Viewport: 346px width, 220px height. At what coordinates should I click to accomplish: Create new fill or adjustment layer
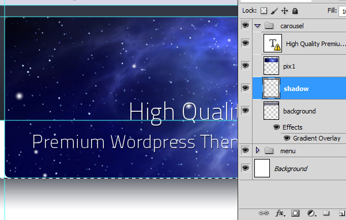coord(311,213)
